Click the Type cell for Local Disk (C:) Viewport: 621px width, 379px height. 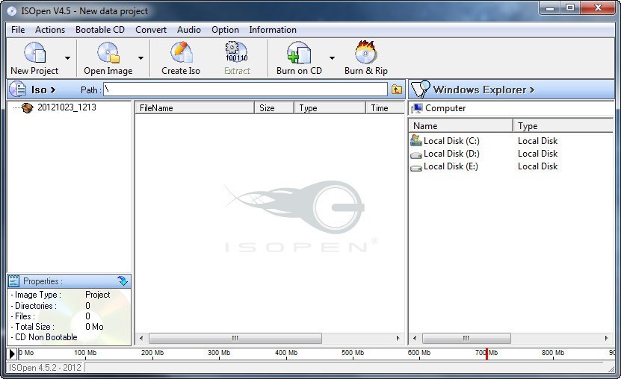click(x=537, y=141)
